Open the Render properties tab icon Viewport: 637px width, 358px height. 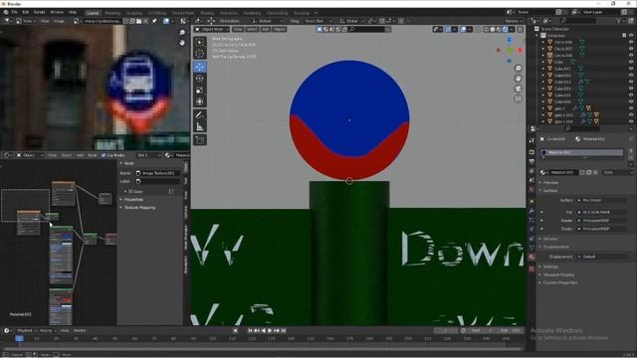pyautogui.click(x=531, y=152)
